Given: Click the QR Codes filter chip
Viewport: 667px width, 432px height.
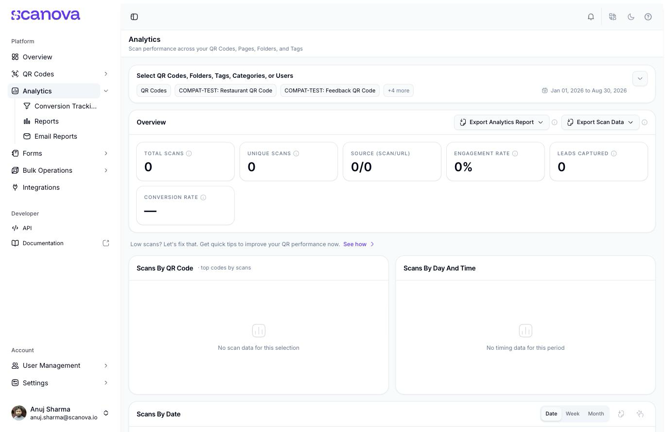Looking at the screenshot, I should click(154, 90).
